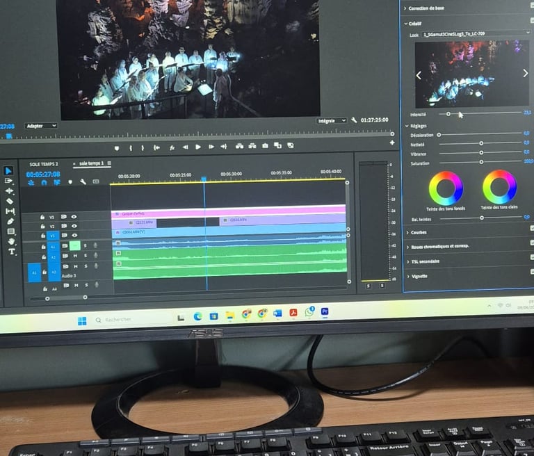Open the sole temps 1 panel menu
Screen dimensions: 534x456
109,163
